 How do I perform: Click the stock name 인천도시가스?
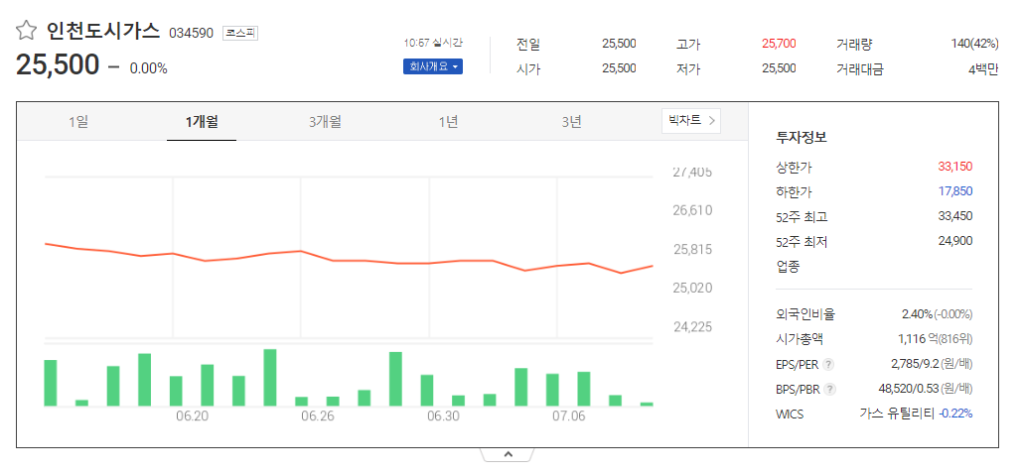(x=103, y=31)
